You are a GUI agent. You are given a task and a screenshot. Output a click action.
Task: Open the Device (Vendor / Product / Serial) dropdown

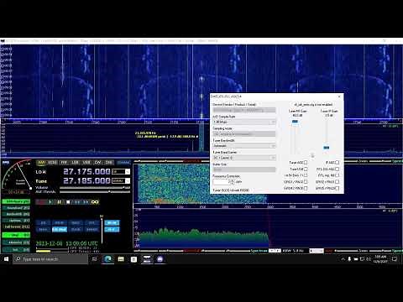tap(244, 110)
